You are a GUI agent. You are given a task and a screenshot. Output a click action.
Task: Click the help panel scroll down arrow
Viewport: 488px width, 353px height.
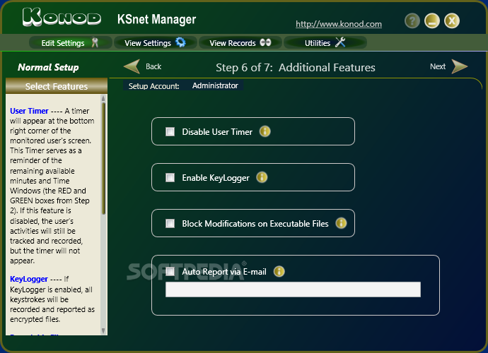103,331
